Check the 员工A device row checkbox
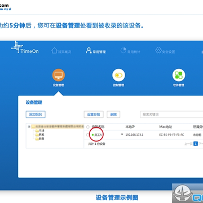 (87, 135)
